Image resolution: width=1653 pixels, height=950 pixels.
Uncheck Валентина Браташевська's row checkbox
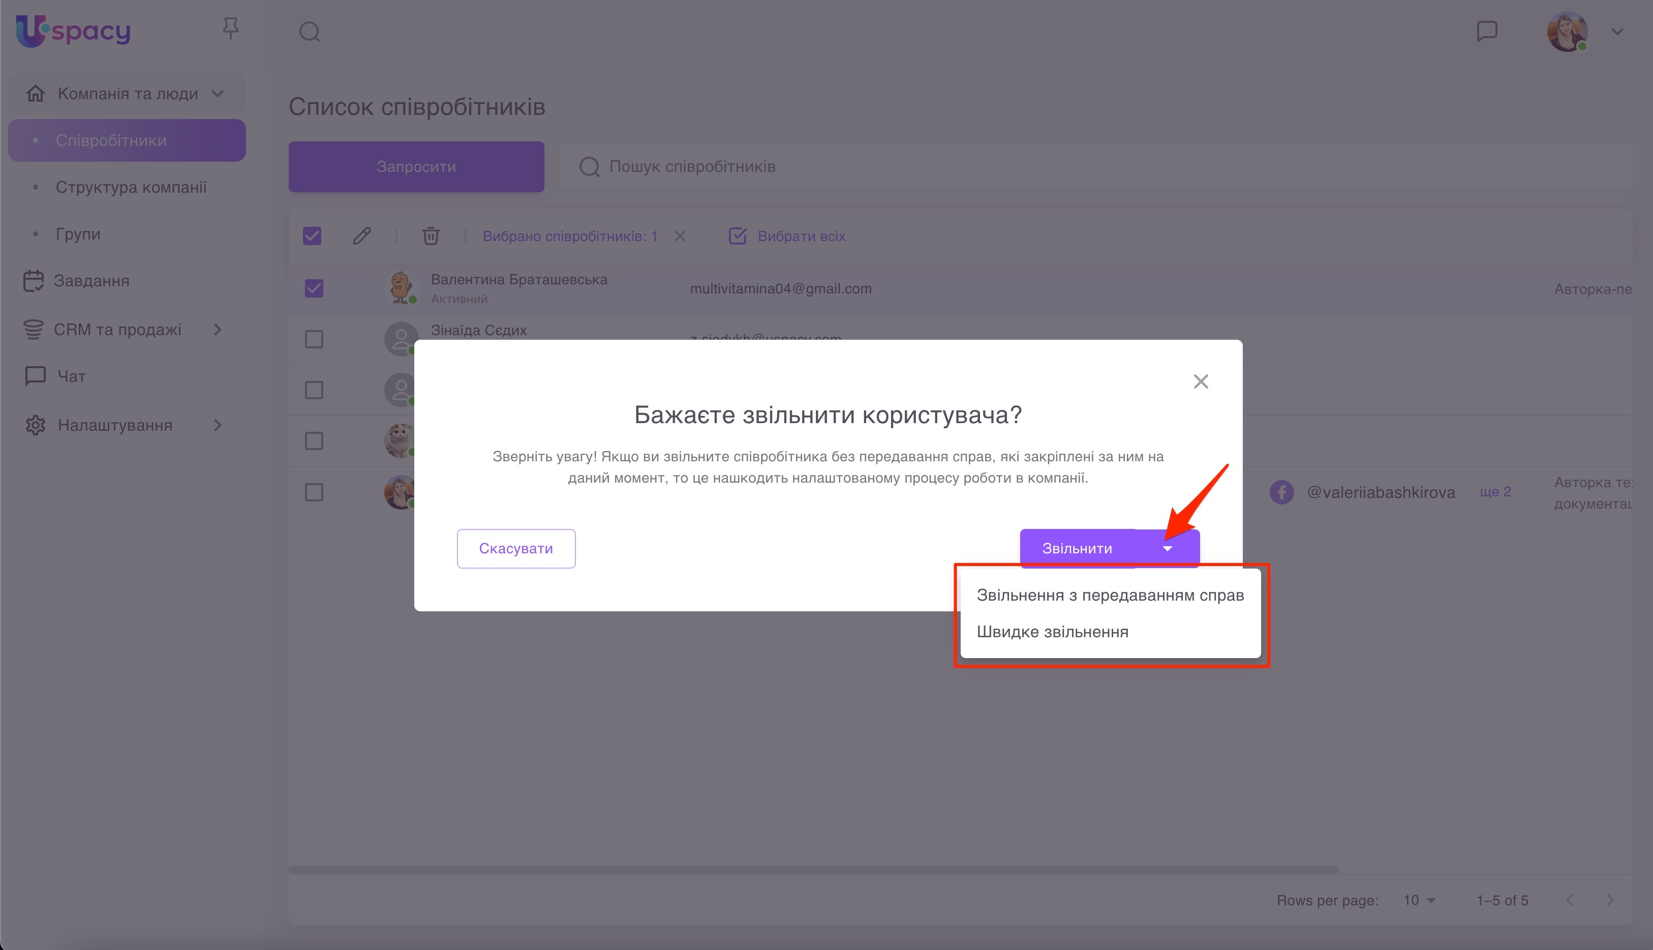pos(314,288)
